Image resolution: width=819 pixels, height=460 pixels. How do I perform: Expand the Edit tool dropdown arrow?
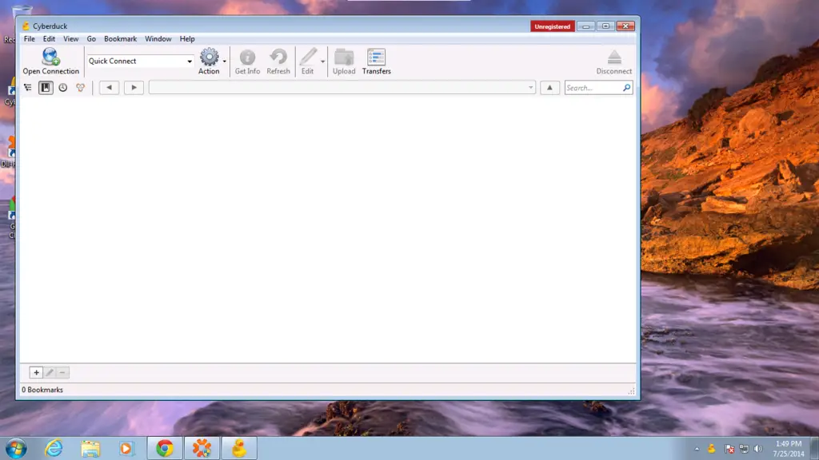pos(323,61)
